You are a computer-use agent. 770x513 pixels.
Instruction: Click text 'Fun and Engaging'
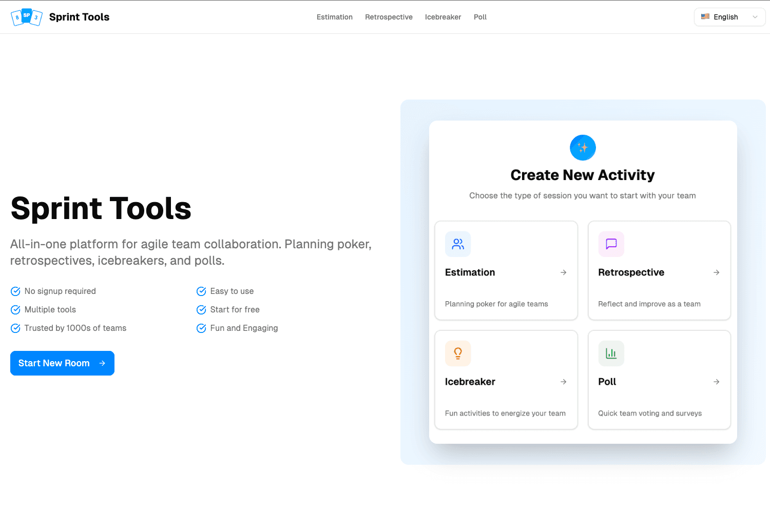pos(244,328)
